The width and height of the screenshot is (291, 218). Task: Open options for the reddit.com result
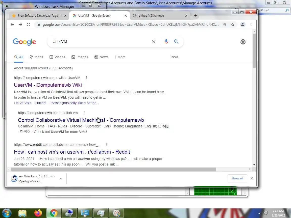click(x=107, y=145)
